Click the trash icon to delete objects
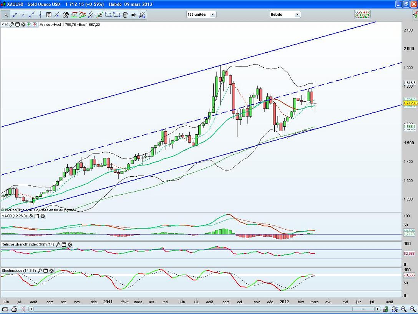The width and height of the screenshot is (418, 314). (x=125, y=15)
